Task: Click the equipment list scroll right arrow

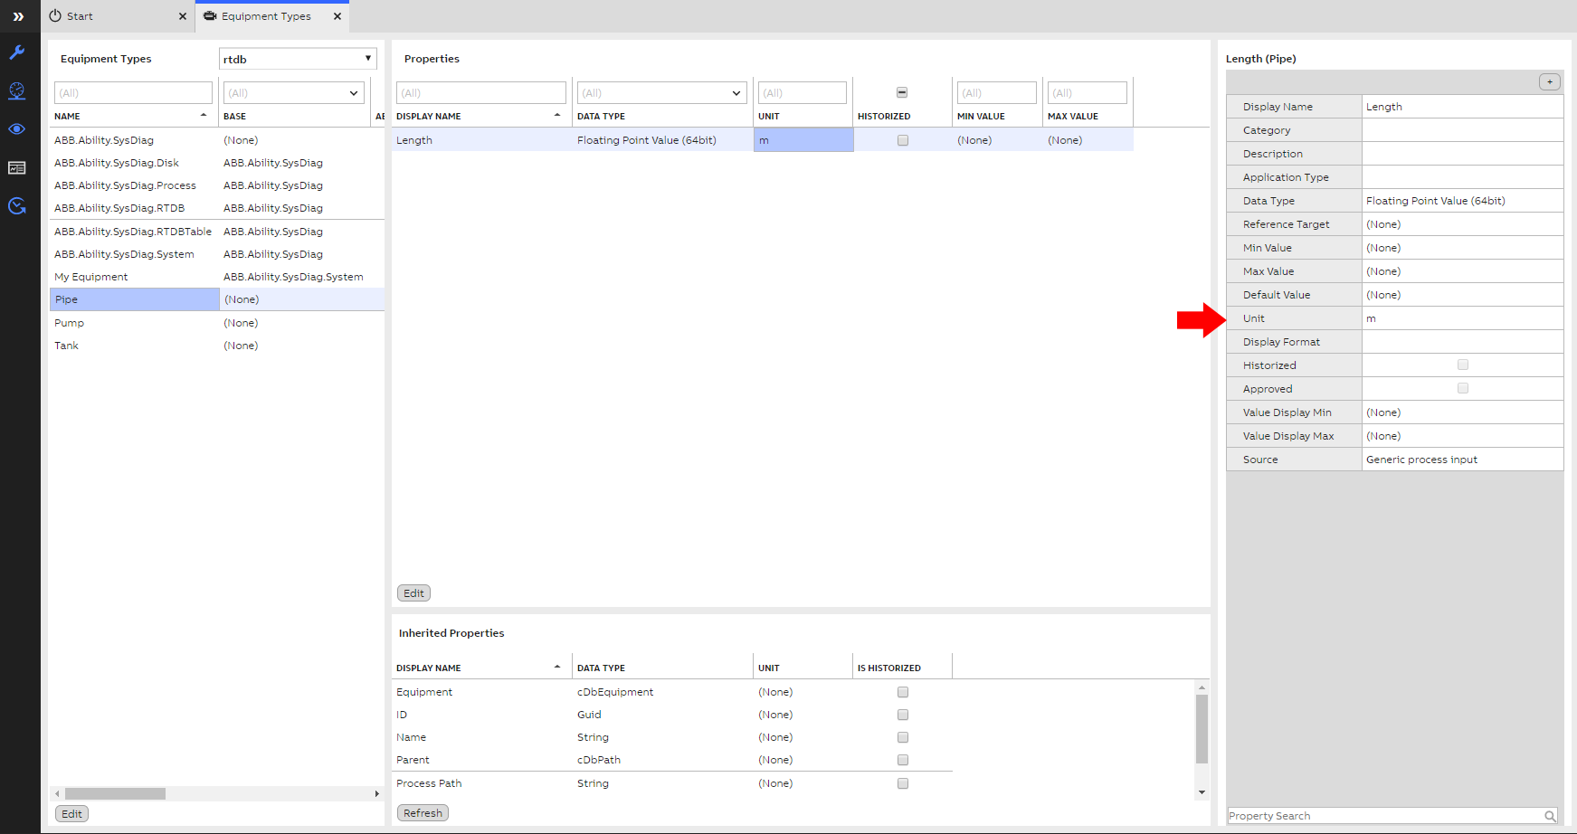Action: tap(377, 793)
